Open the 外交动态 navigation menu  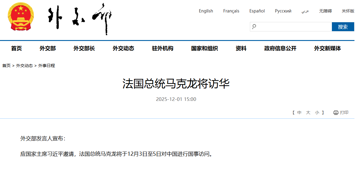tap(123, 48)
